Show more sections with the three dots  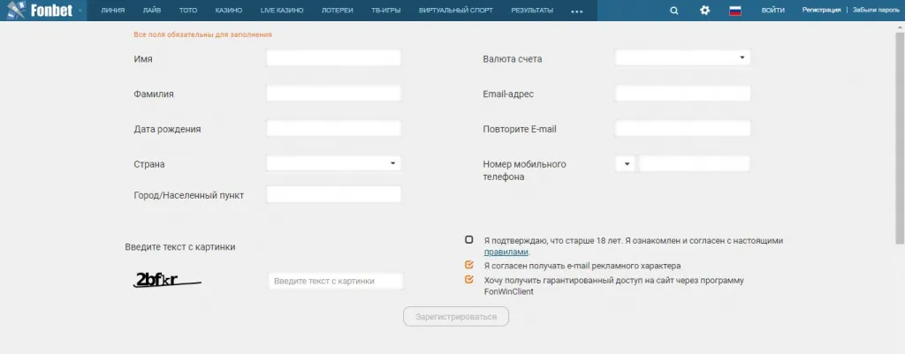tap(576, 11)
